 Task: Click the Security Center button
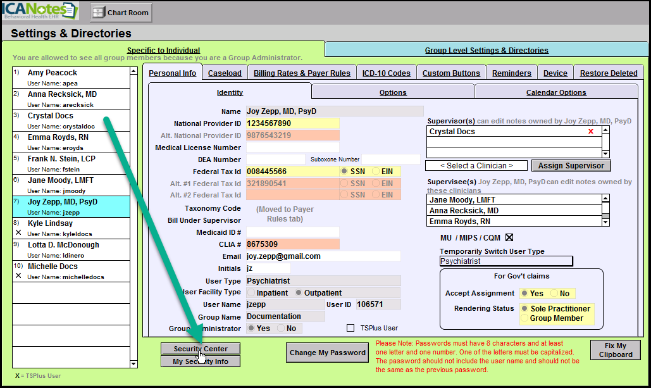(x=201, y=349)
